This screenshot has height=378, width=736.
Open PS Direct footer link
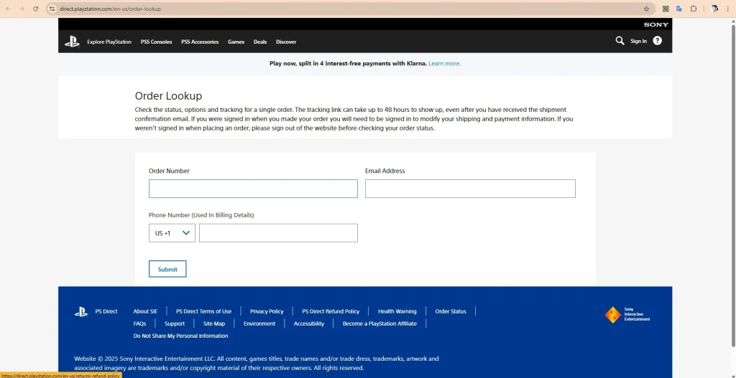point(106,311)
